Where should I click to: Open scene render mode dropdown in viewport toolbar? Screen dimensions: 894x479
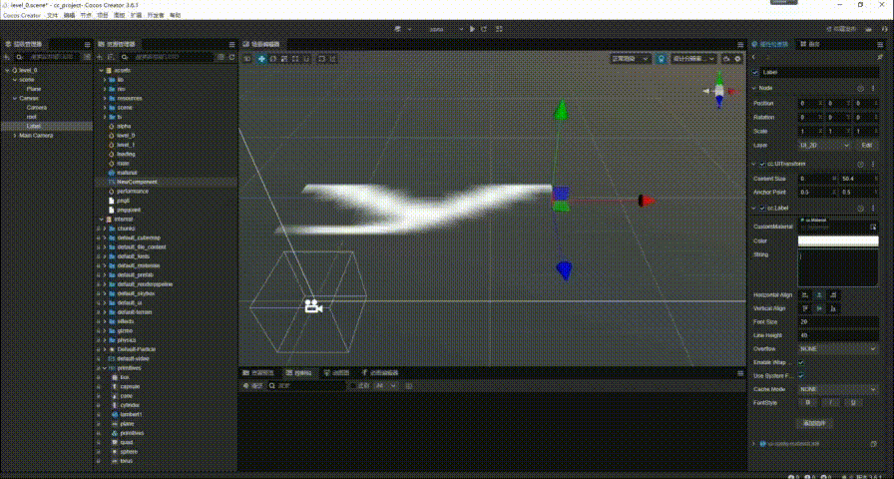tap(631, 58)
